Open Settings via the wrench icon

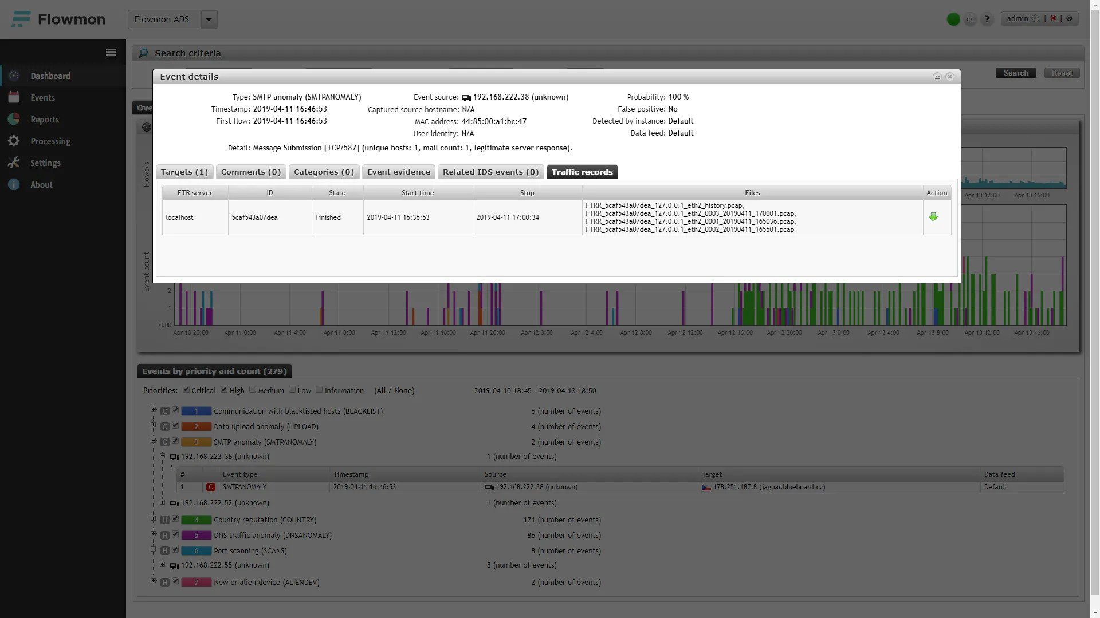(x=14, y=163)
